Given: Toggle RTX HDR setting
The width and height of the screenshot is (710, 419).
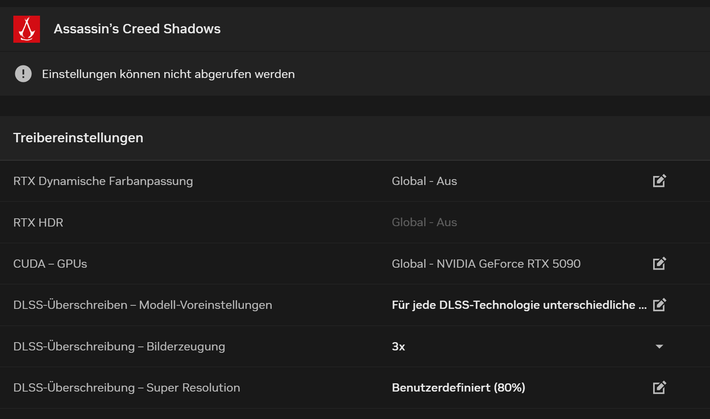Looking at the screenshot, I should pos(425,222).
